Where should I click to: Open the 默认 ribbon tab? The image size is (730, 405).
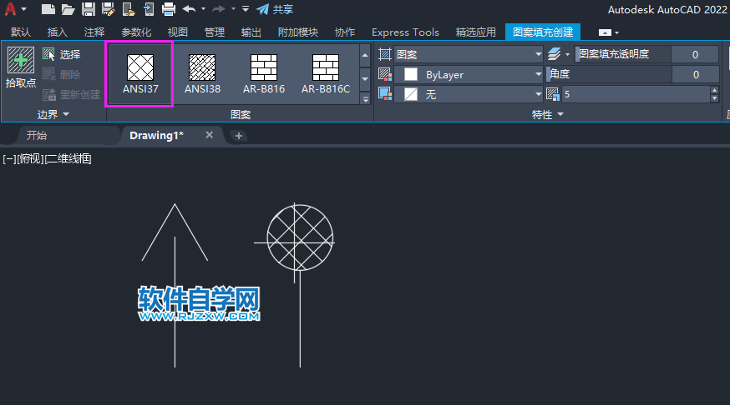tap(21, 32)
